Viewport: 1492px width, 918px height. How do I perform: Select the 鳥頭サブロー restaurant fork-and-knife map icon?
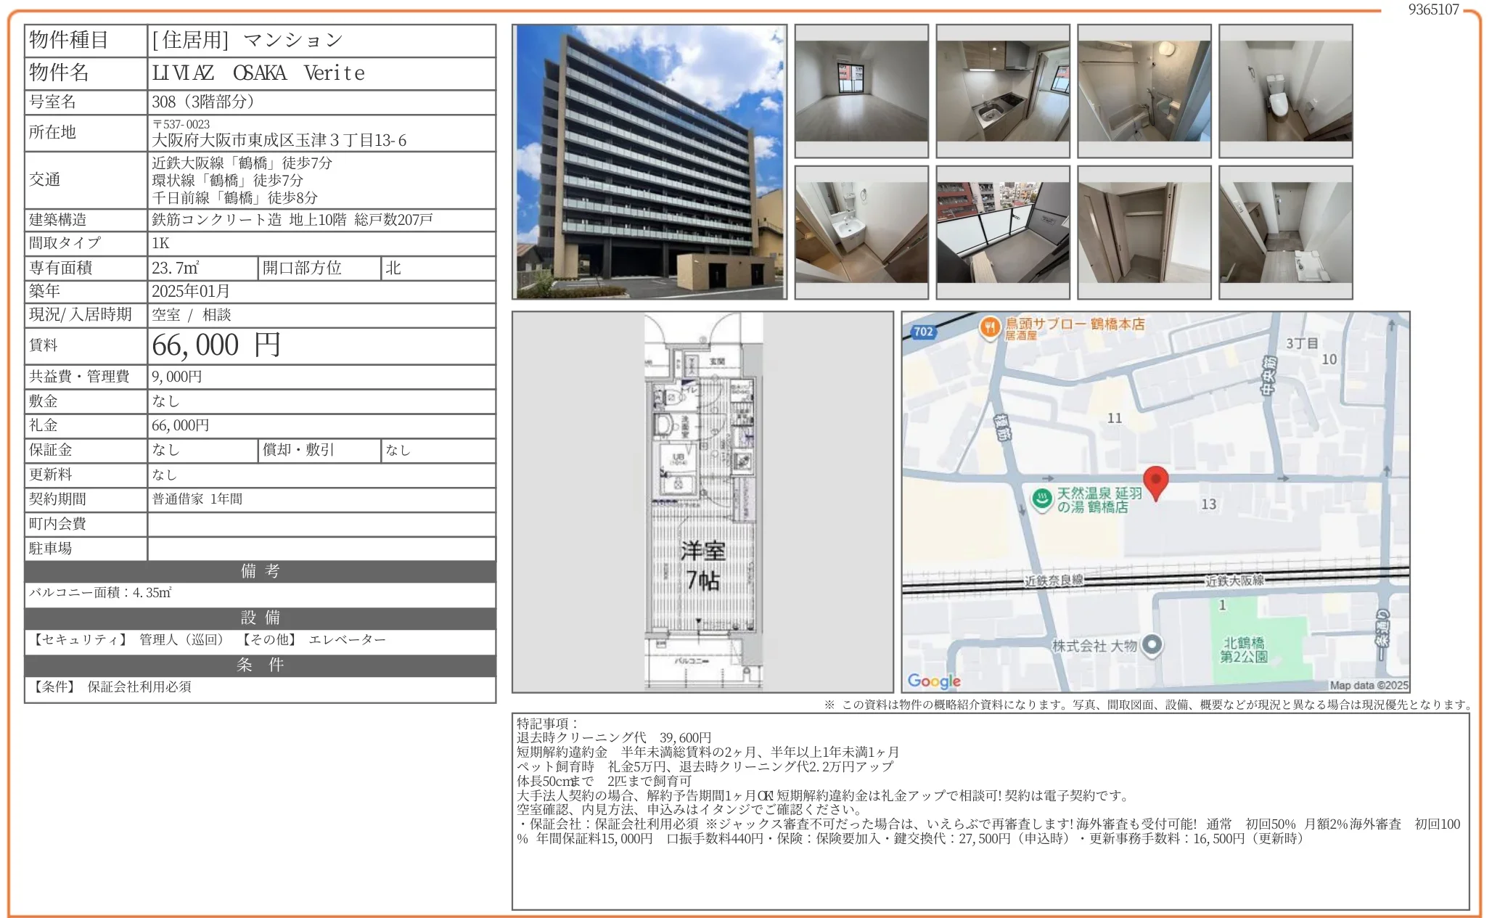coord(991,327)
